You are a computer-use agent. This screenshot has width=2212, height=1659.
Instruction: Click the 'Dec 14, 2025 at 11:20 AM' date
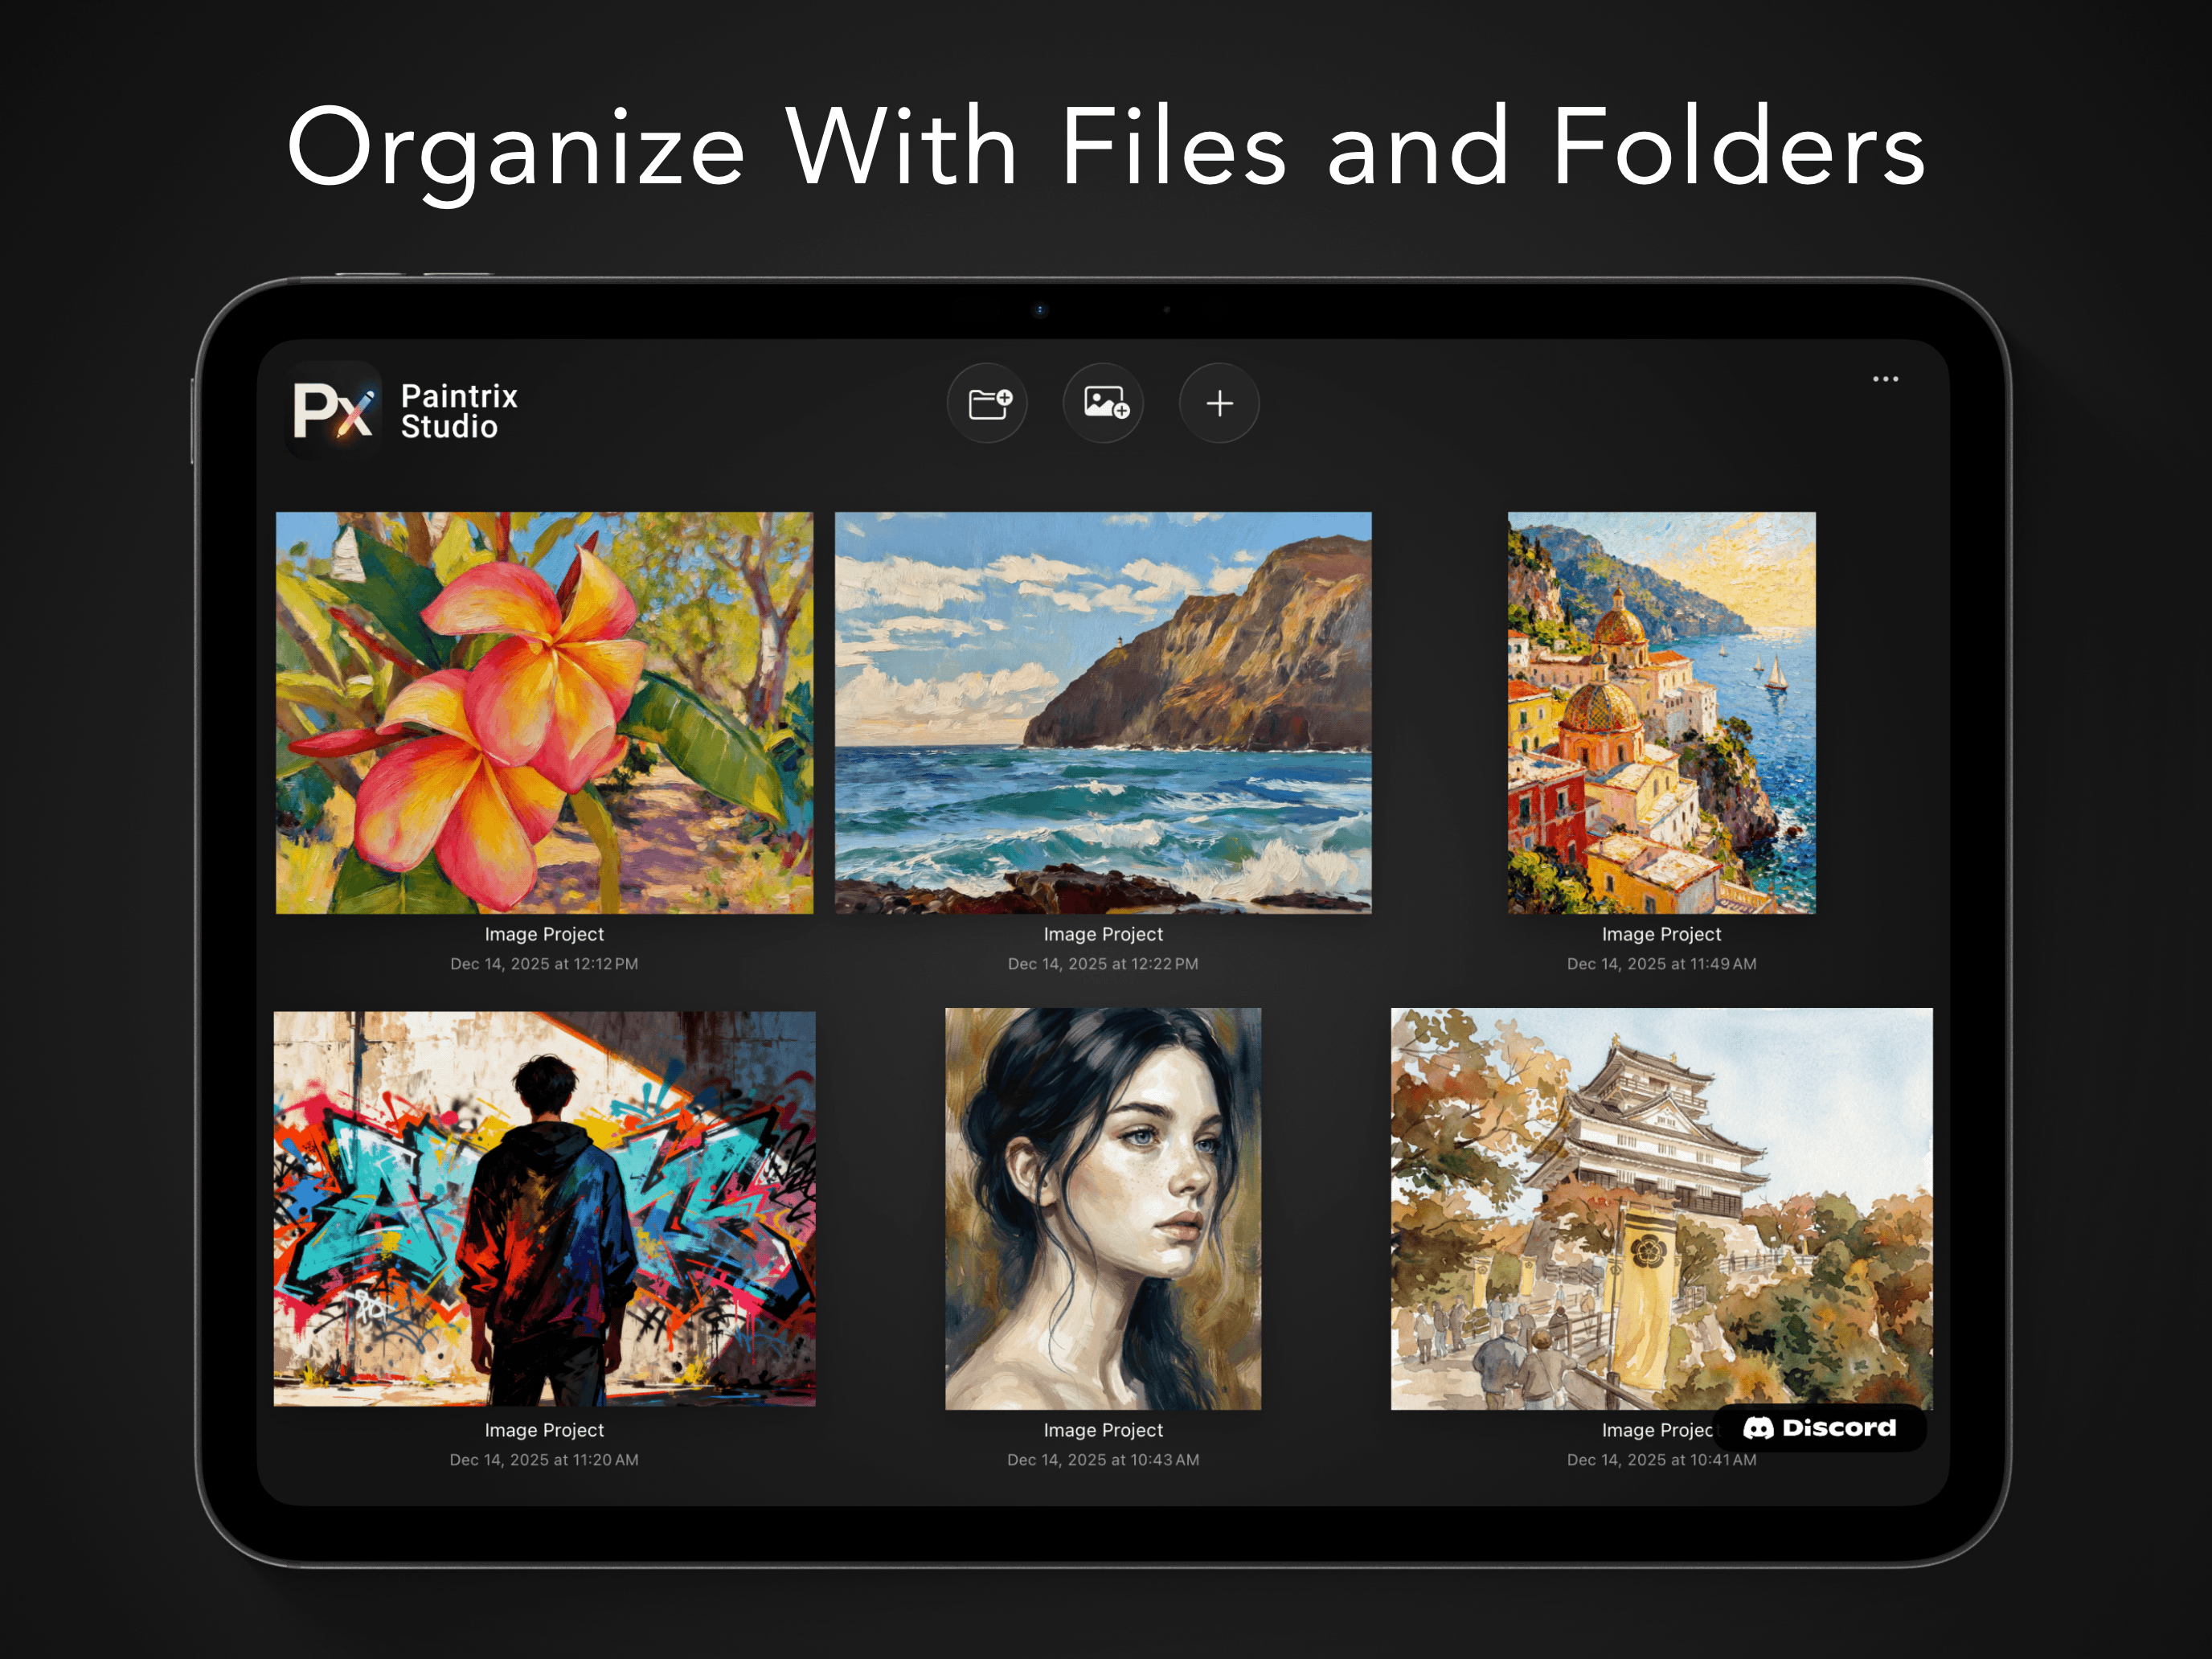[544, 1460]
